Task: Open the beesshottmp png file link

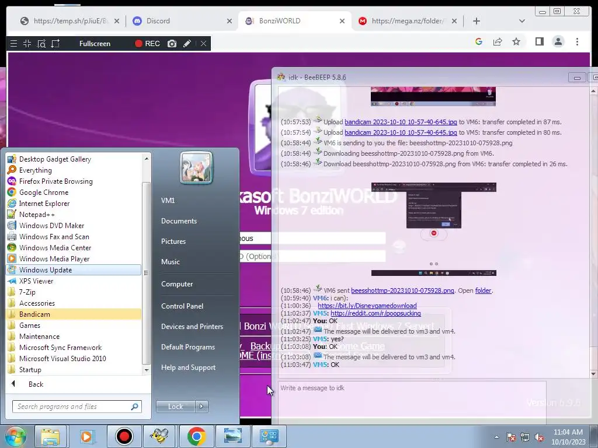Action: click(x=402, y=290)
